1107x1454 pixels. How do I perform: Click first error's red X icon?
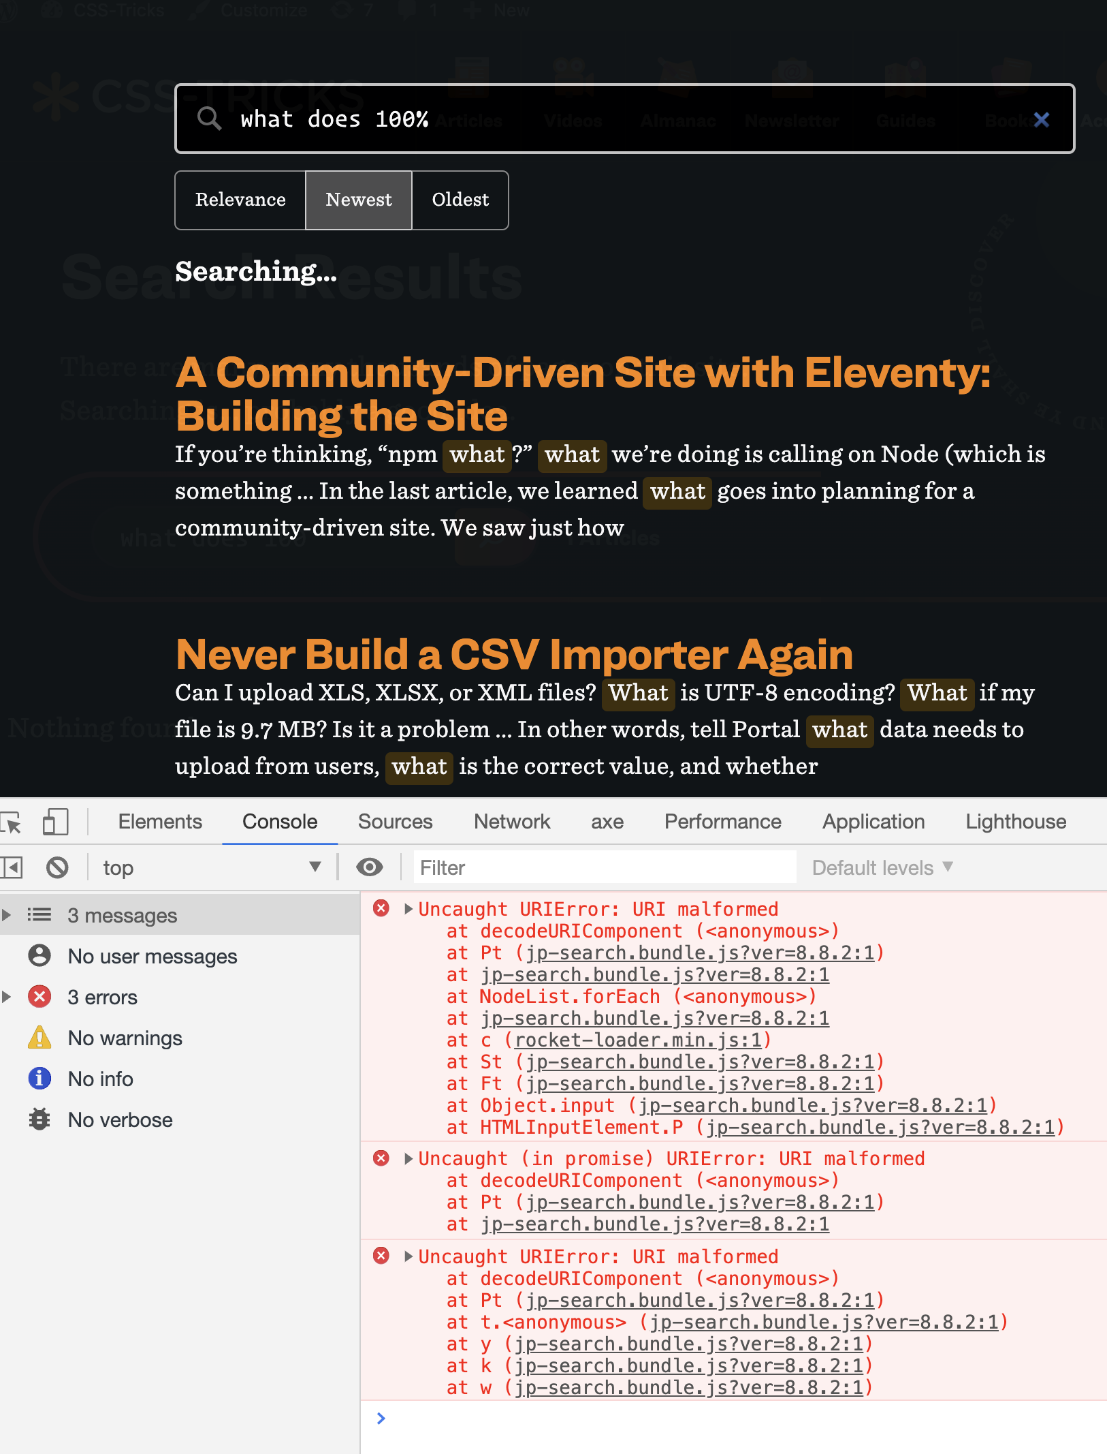[381, 908]
